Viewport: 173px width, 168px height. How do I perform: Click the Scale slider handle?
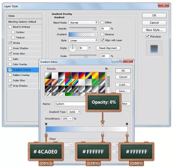86,56
